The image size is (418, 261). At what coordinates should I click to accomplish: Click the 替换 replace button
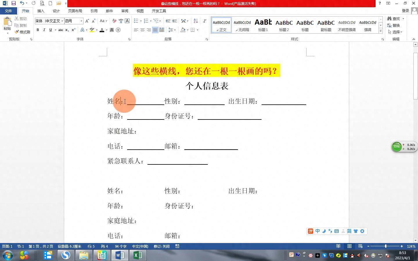point(396,25)
